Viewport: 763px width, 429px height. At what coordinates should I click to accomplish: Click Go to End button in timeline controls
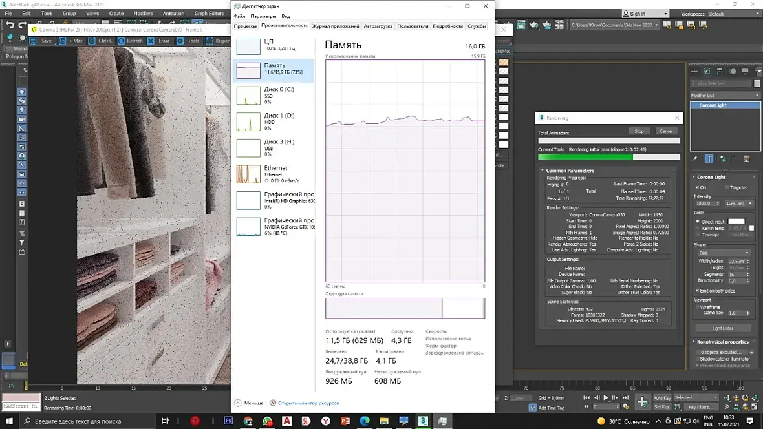(625, 398)
